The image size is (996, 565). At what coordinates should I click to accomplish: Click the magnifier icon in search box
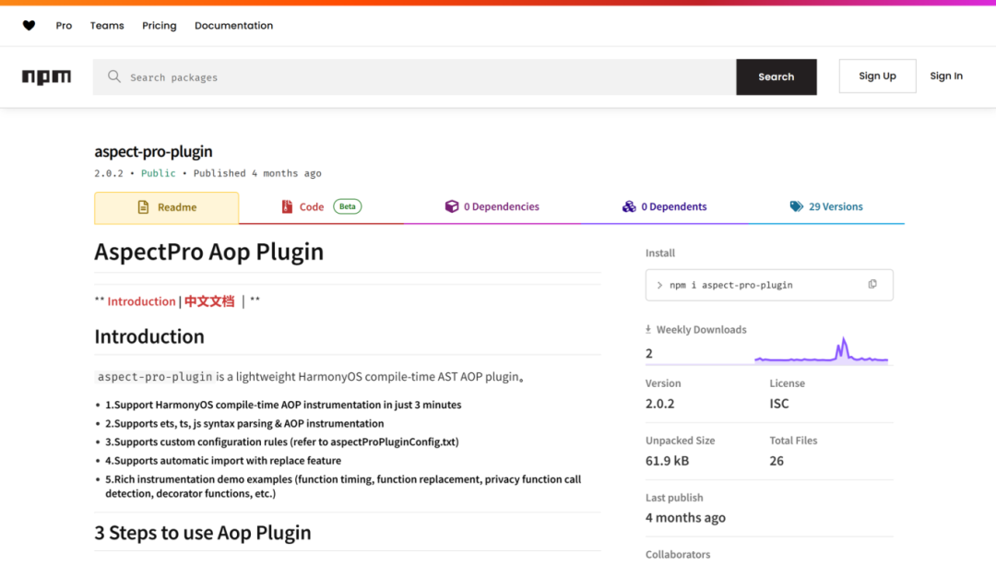coord(114,77)
